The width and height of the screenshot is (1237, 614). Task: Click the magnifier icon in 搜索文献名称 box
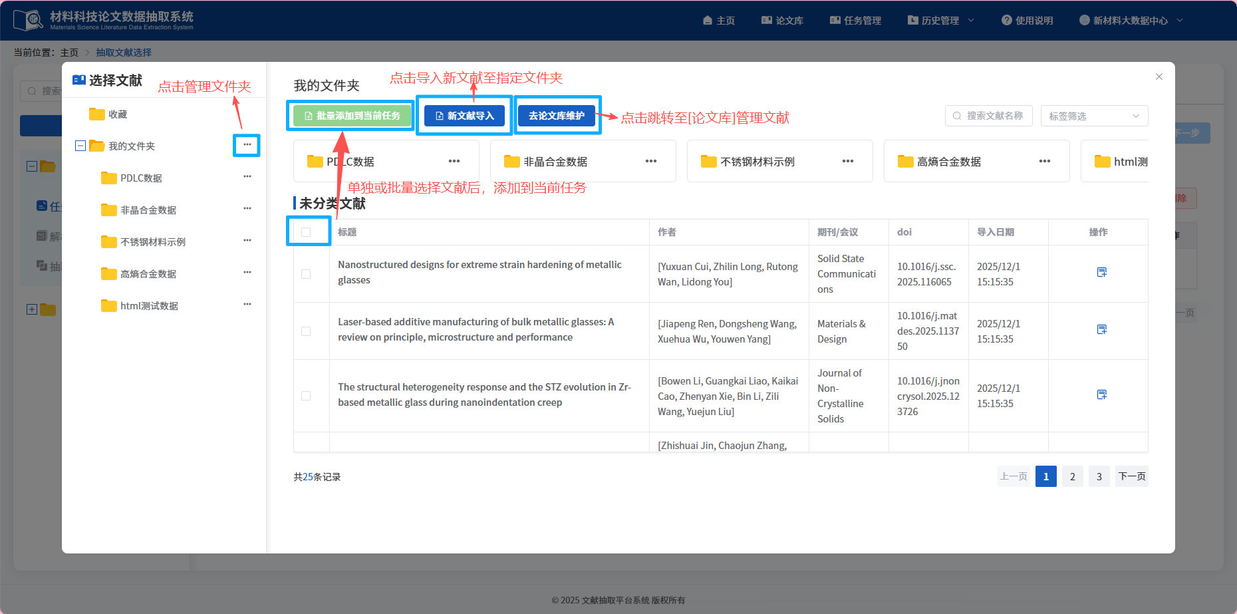[957, 115]
